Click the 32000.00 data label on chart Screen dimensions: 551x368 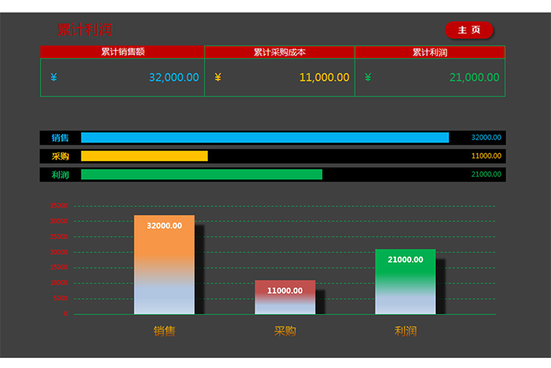tap(164, 226)
